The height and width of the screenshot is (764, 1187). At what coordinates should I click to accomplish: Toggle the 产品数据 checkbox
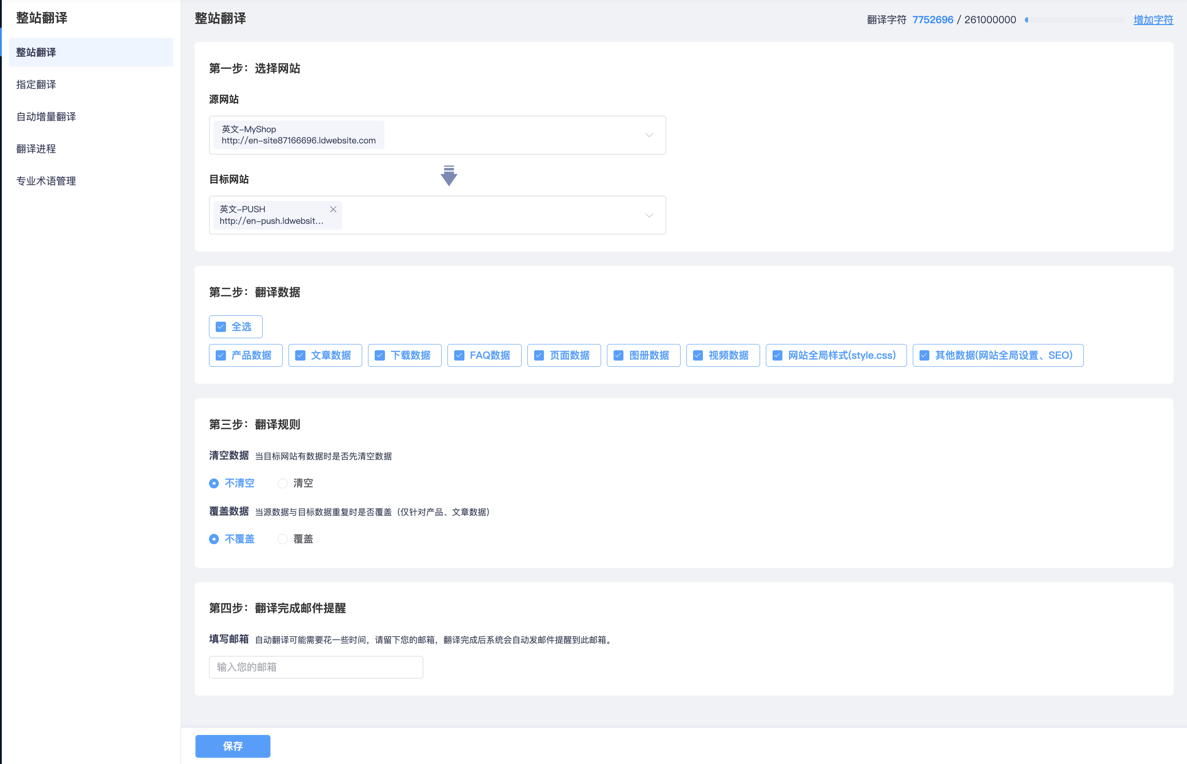point(221,356)
